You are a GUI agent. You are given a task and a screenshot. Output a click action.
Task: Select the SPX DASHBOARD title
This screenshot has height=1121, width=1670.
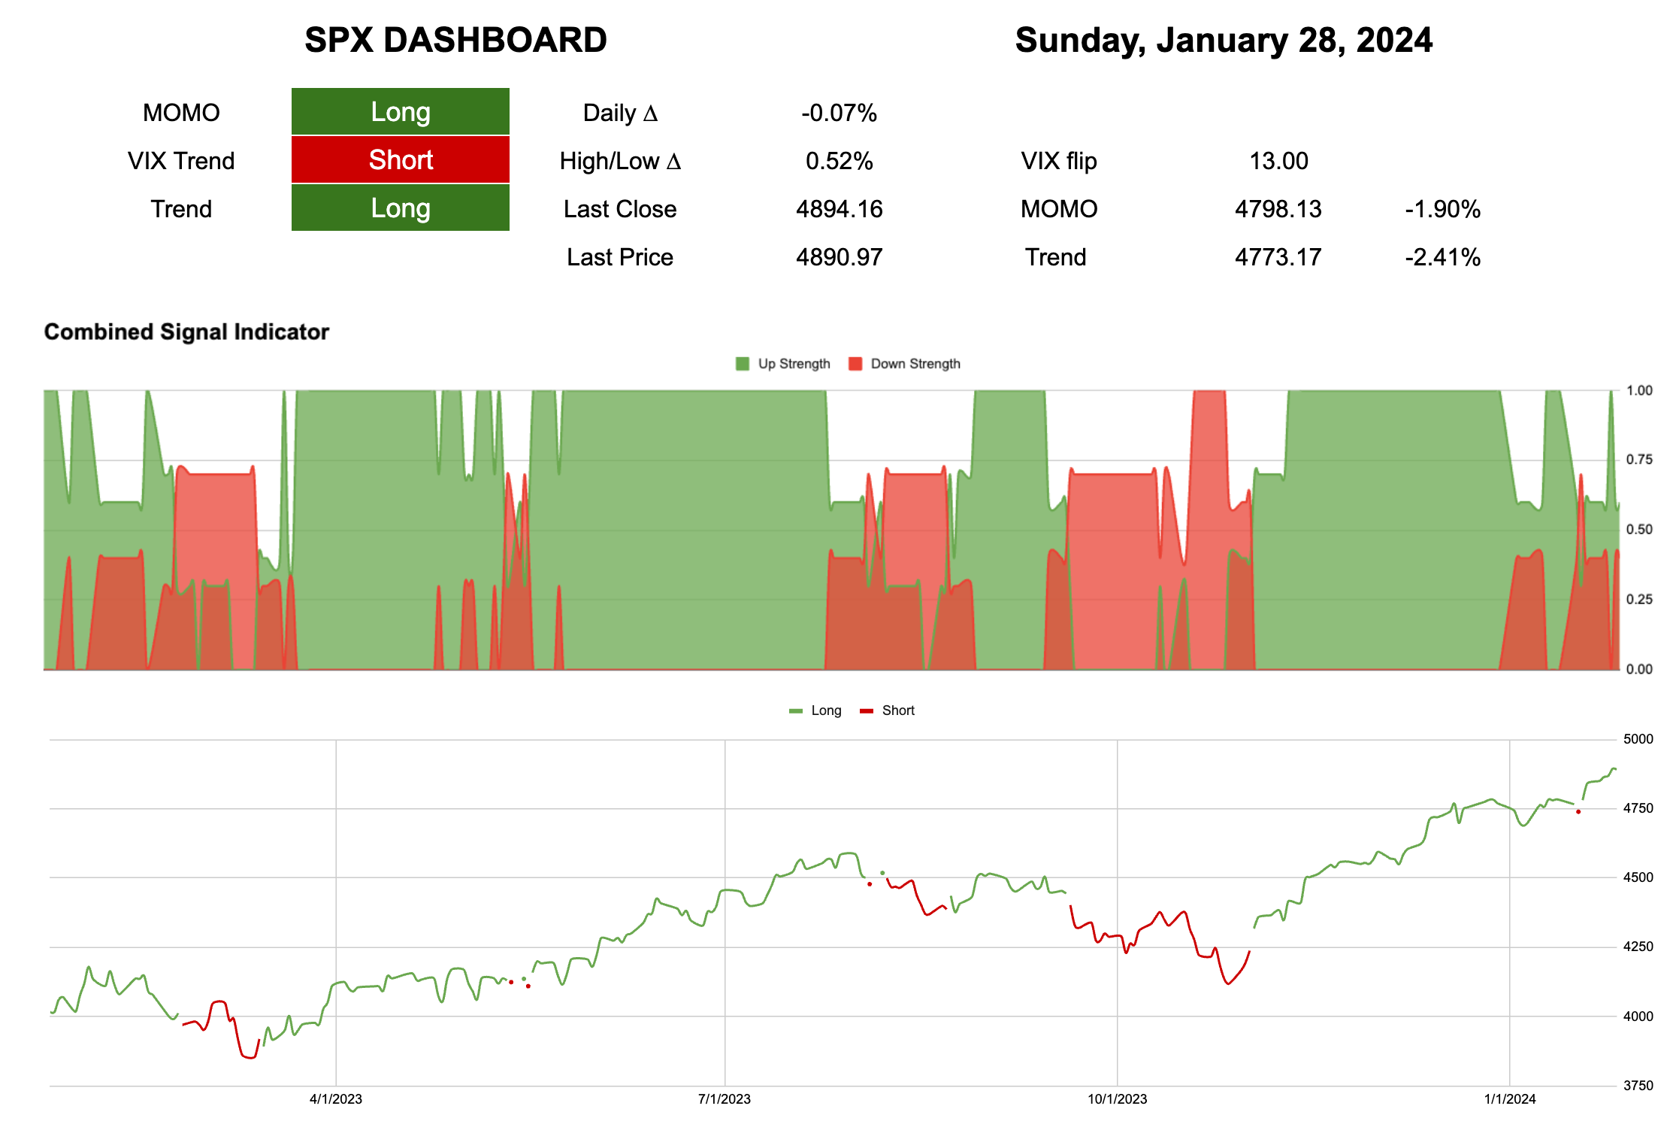(455, 40)
